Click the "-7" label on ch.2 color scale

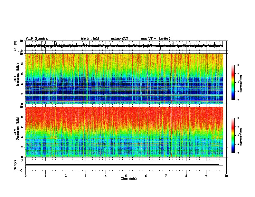238,153
